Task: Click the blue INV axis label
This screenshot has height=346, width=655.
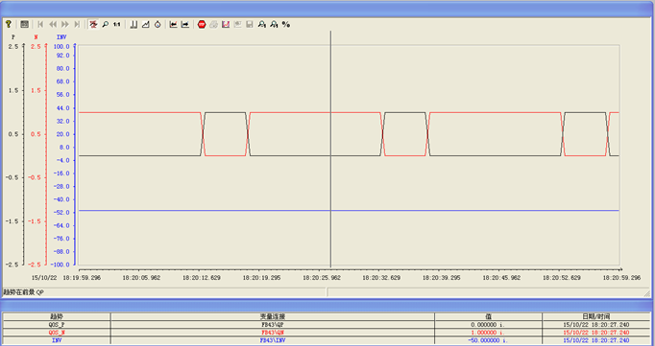Action: [x=61, y=37]
